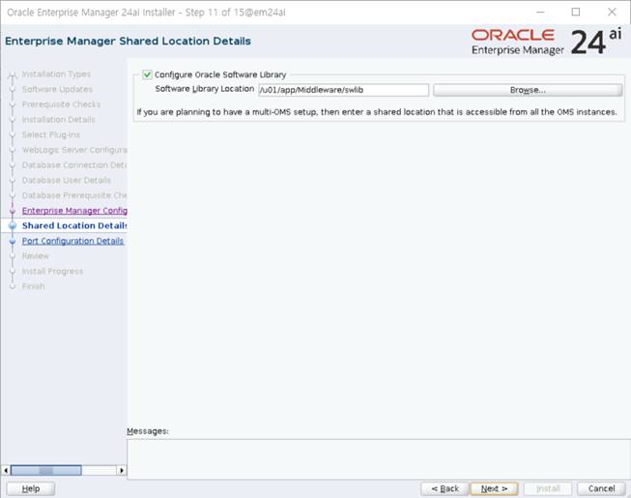The width and height of the screenshot is (631, 498).
Task: Click the Software Library Location label
Action: [205, 89]
